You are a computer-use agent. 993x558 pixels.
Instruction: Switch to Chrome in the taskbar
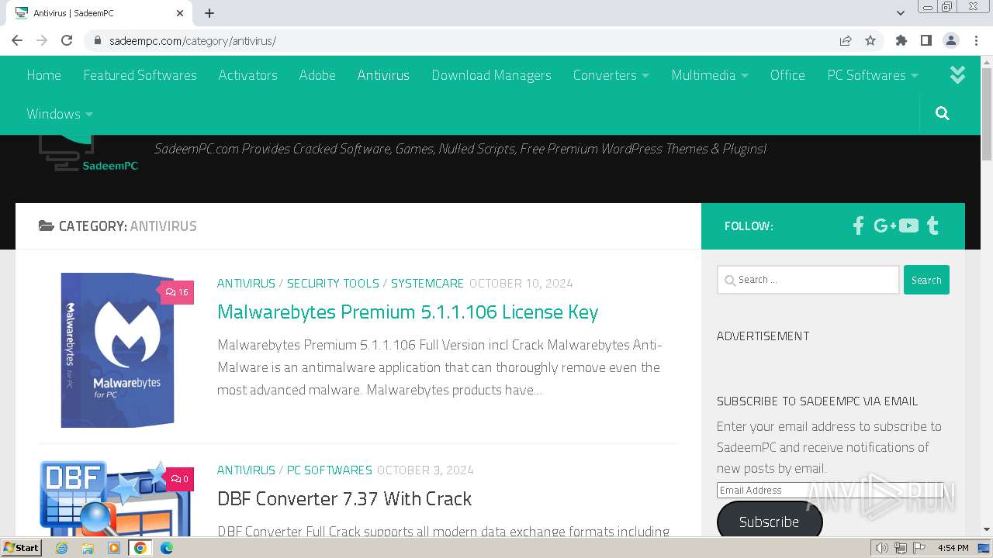pyautogui.click(x=140, y=548)
